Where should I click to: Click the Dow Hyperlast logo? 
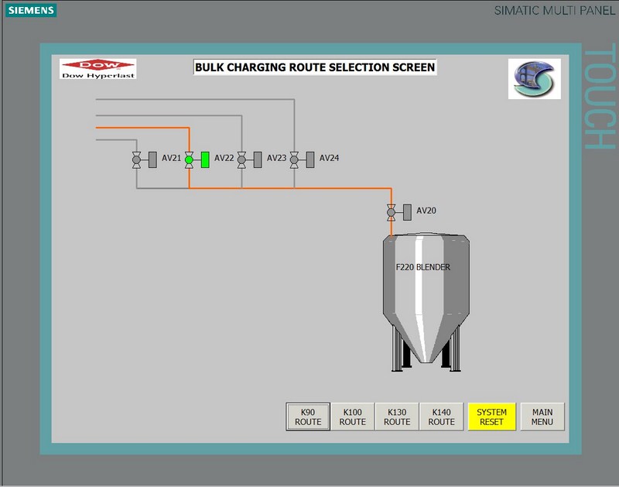click(98, 69)
